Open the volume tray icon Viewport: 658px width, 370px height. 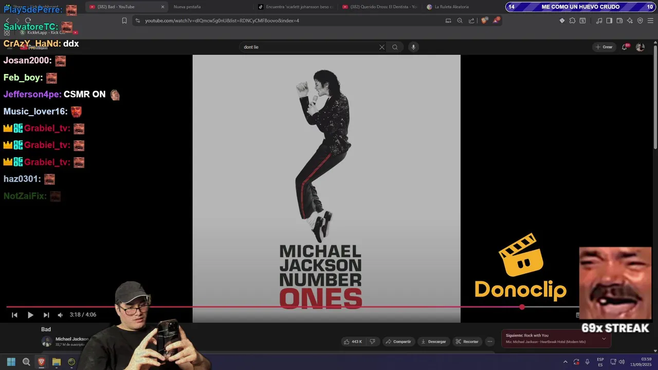pyautogui.click(x=622, y=362)
